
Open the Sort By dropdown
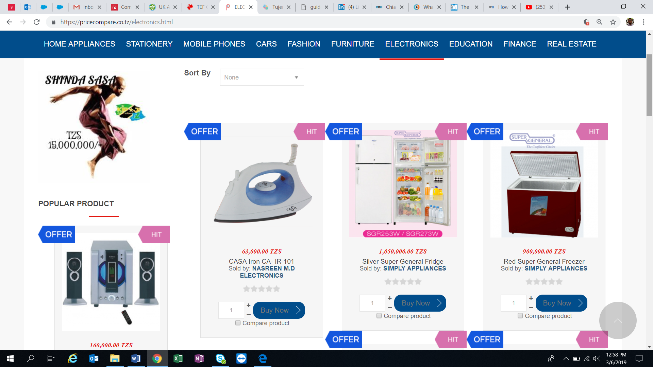pos(262,77)
